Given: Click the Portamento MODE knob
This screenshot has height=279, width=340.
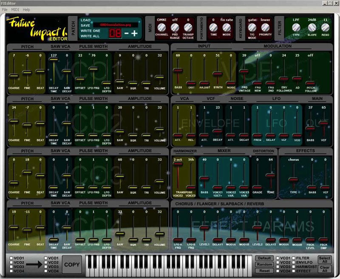Looking at the screenshot, I should pyautogui.click(x=227, y=28).
